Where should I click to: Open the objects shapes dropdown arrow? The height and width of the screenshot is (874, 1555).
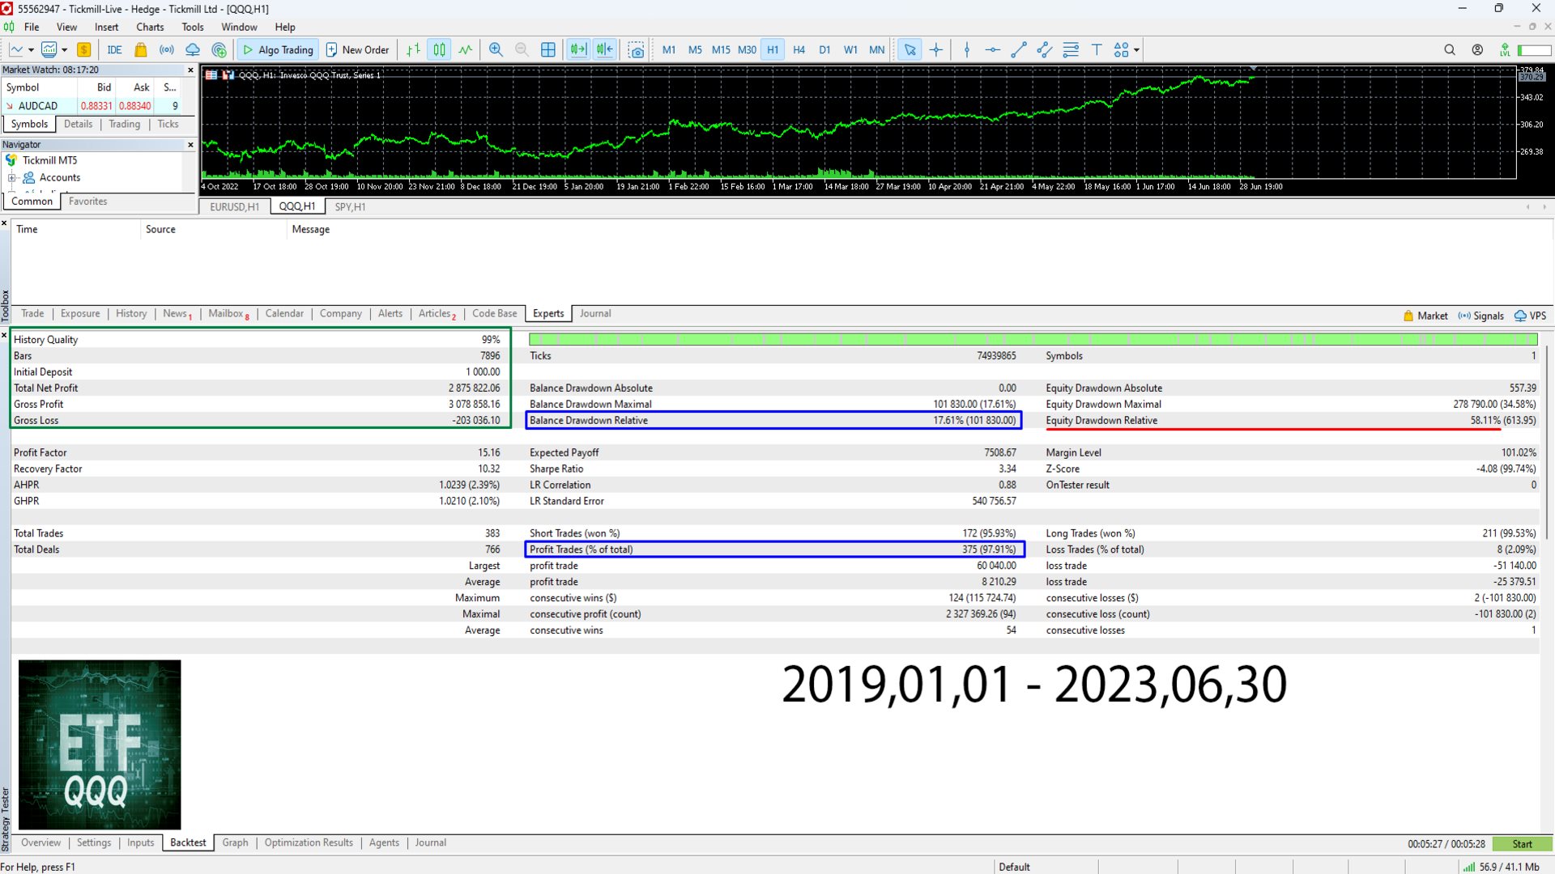coord(1136,49)
